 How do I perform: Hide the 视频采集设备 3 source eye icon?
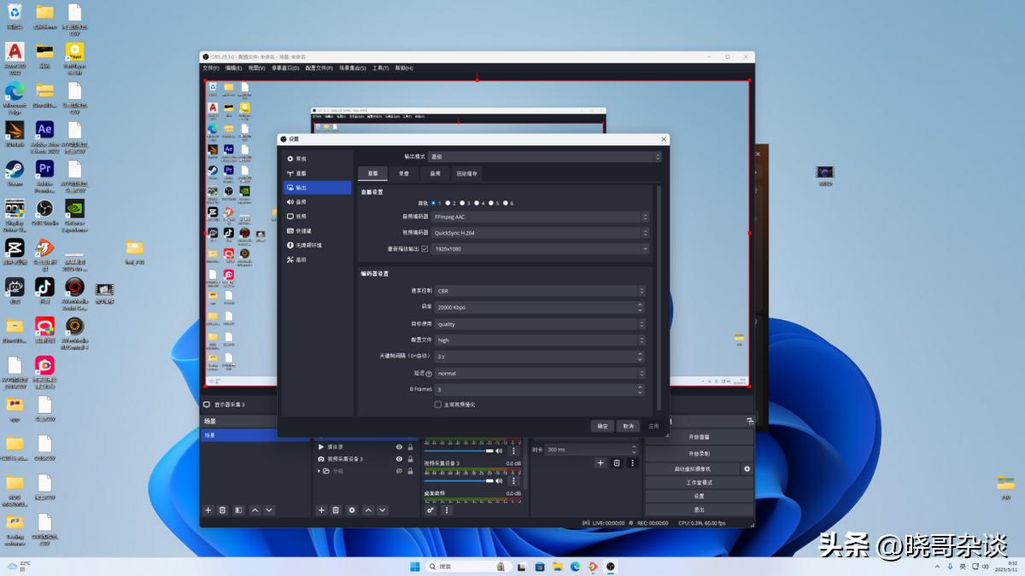399,459
